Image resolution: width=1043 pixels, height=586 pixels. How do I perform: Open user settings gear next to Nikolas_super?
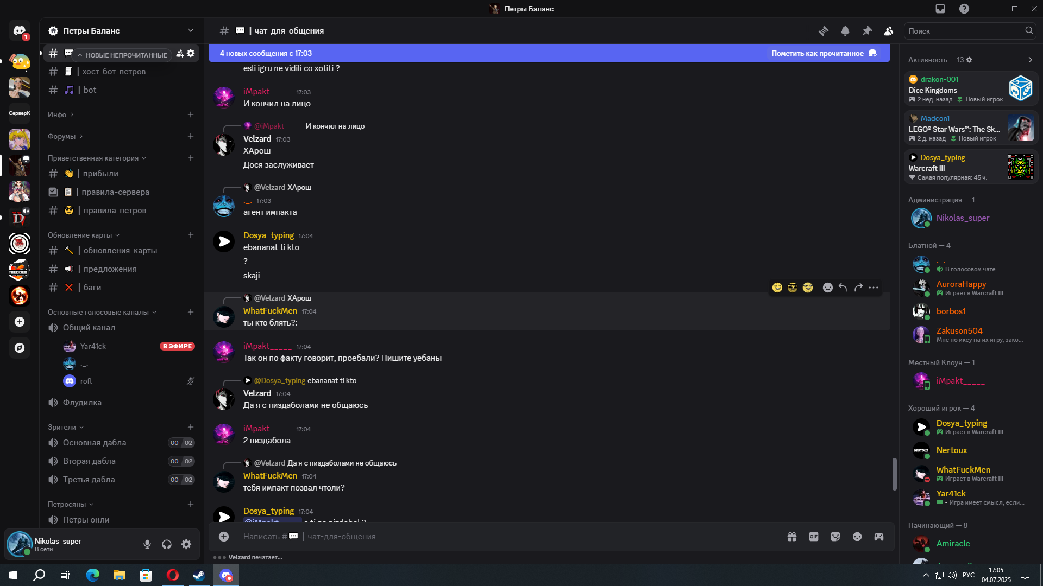(186, 544)
